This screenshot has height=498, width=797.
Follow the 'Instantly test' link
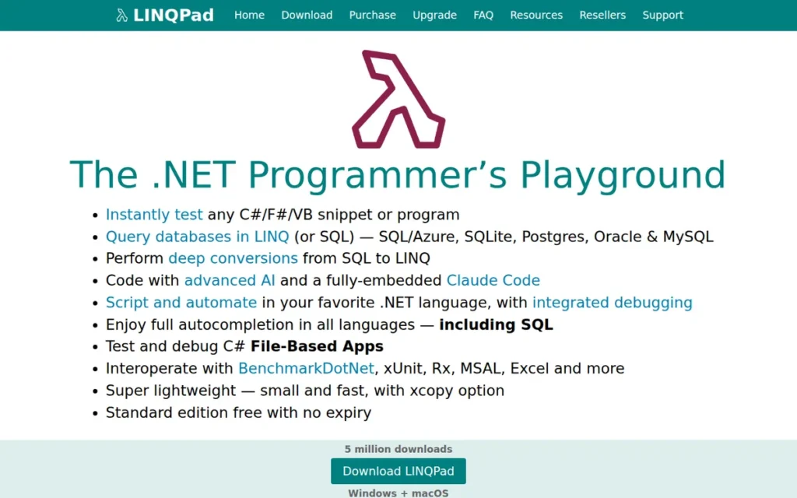click(154, 215)
